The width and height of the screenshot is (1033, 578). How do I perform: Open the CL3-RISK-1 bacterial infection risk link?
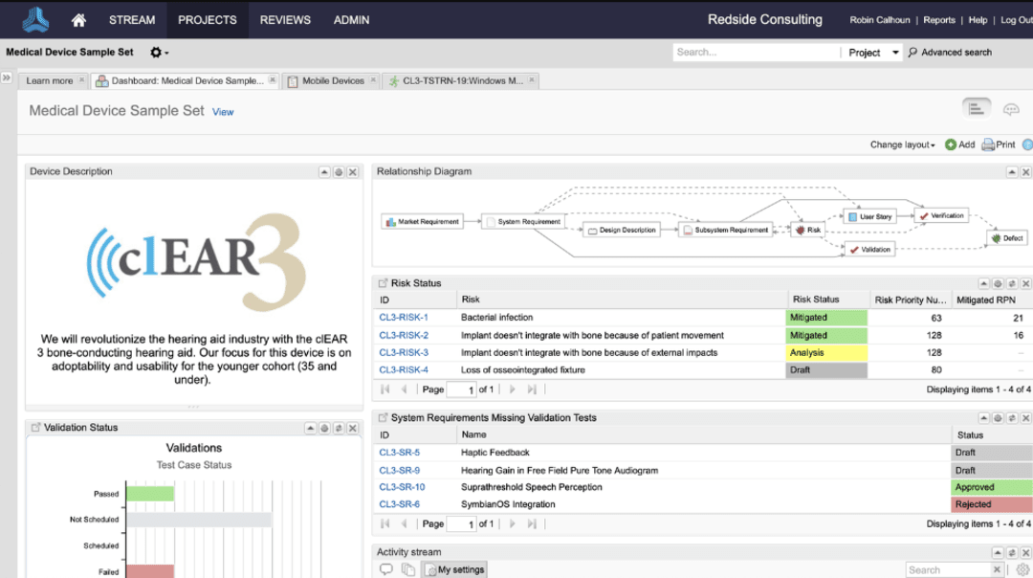404,317
